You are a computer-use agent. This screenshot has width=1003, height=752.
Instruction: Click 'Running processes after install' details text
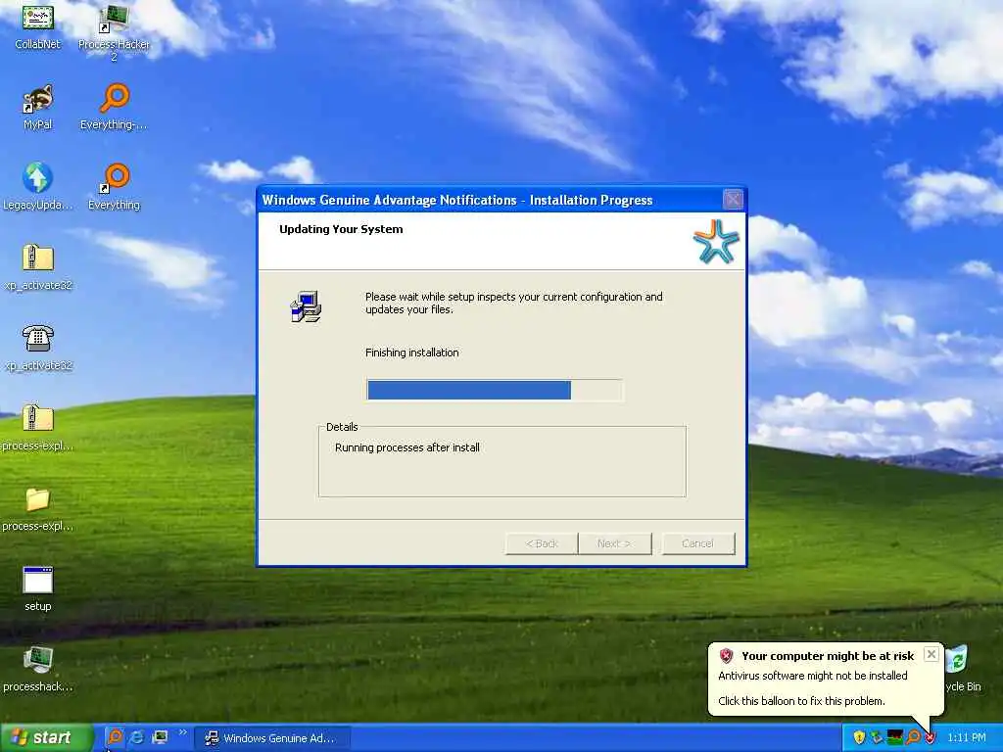406,447
